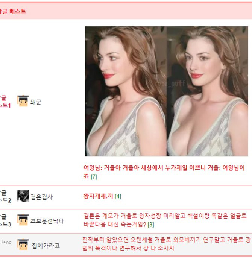Click the reply starting with 진작부터 알았으면

[166, 240]
